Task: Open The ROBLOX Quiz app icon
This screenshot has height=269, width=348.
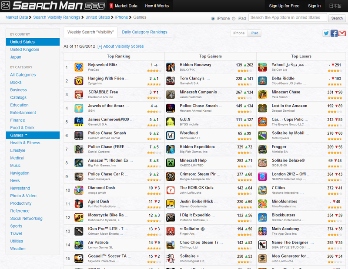Action: click(171, 190)
